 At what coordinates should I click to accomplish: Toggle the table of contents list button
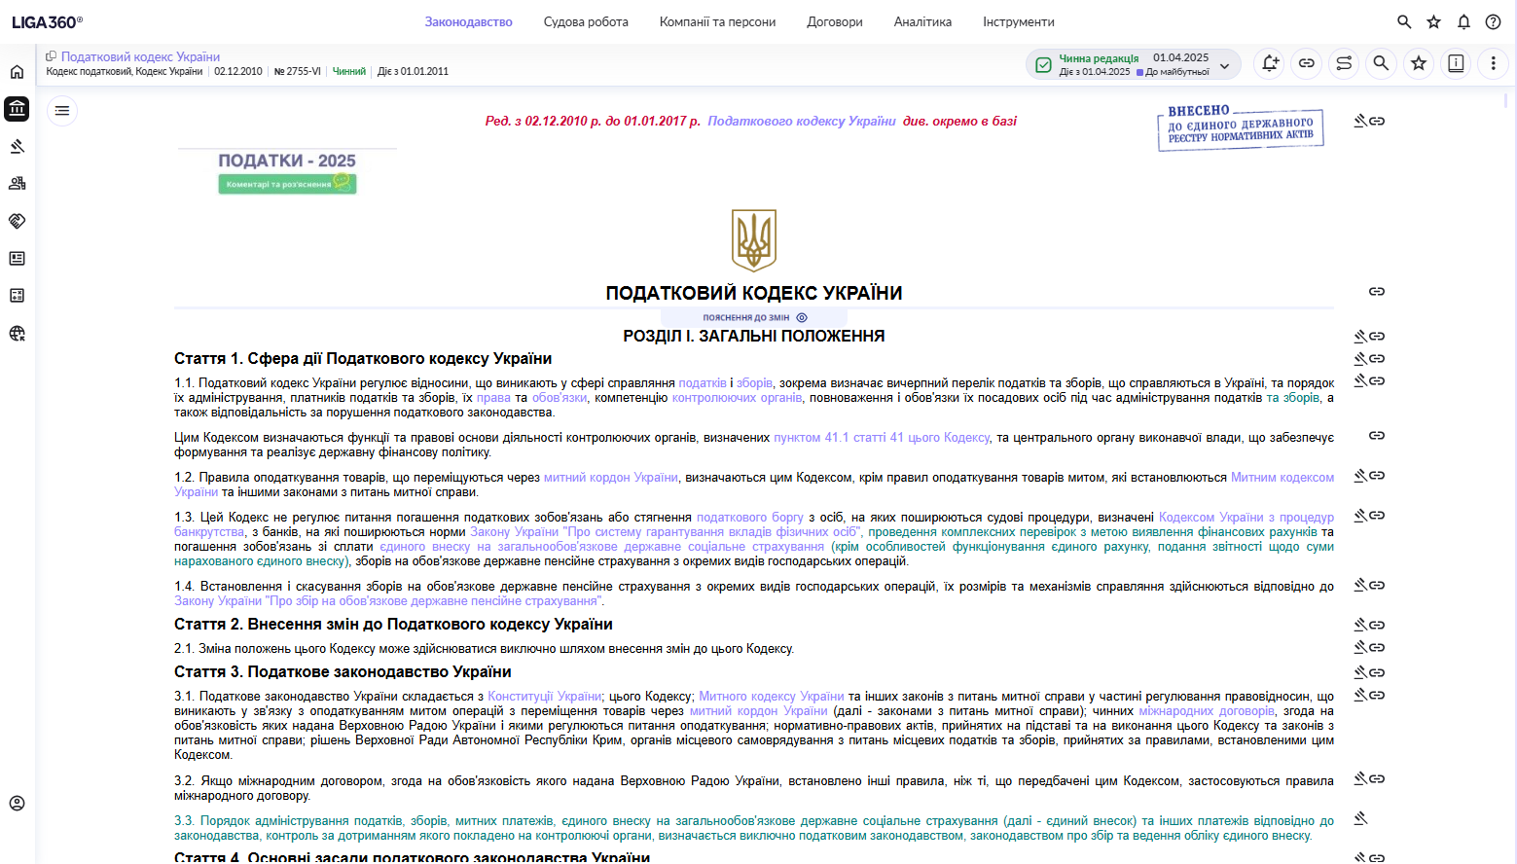coord(62,111)
